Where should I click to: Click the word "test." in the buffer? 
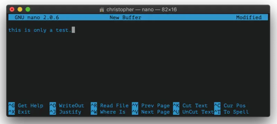(64, 30)
